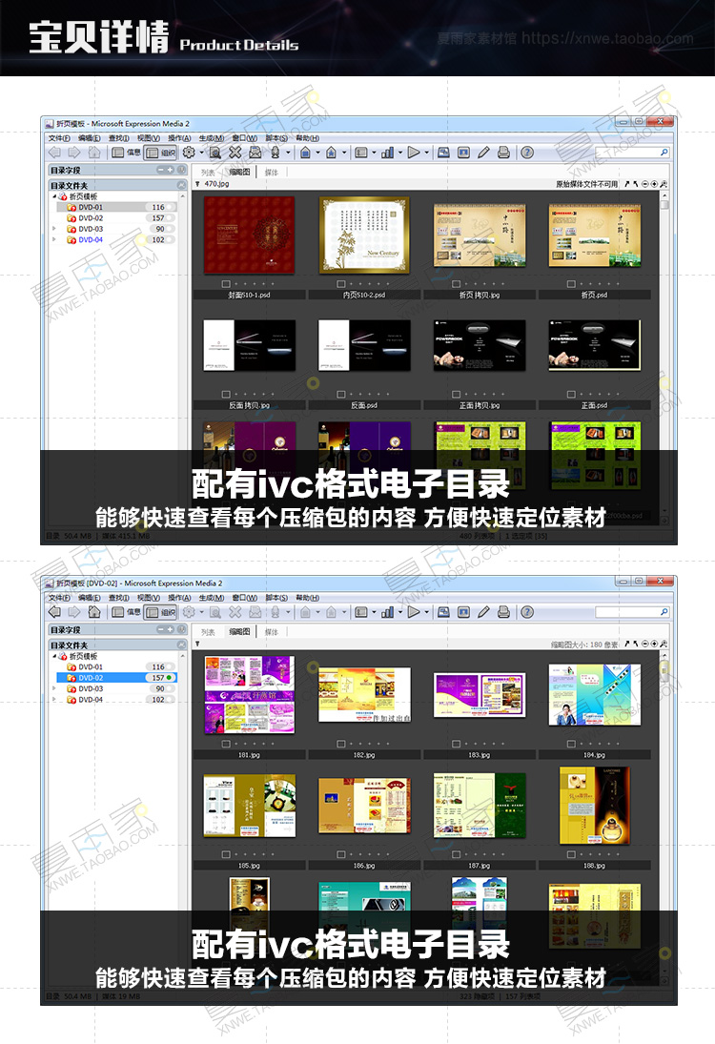Start slideshow with play icon in the top window
This screenshot has height=1044, width=715.
tap(414, 153)
